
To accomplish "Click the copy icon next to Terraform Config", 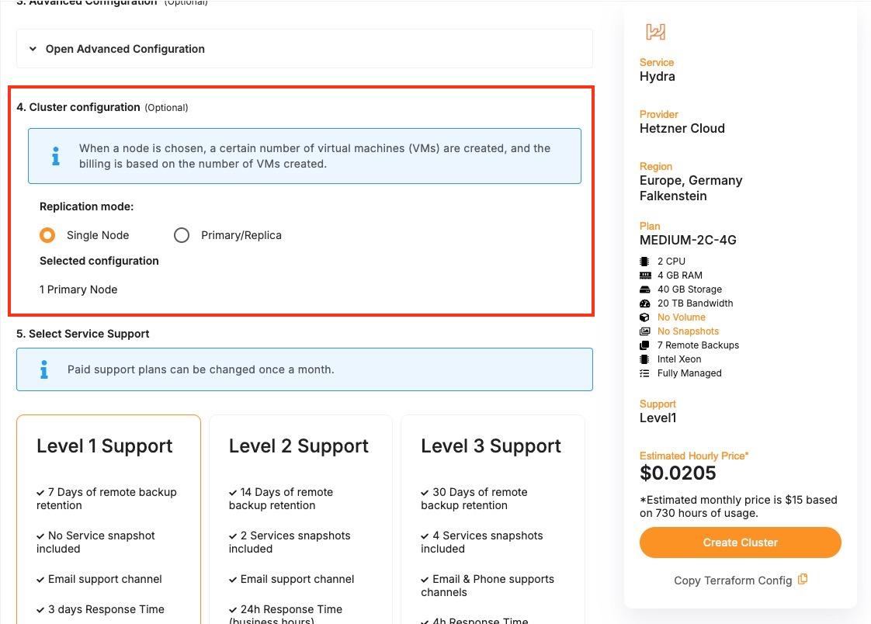I will [x=803, y=579].
